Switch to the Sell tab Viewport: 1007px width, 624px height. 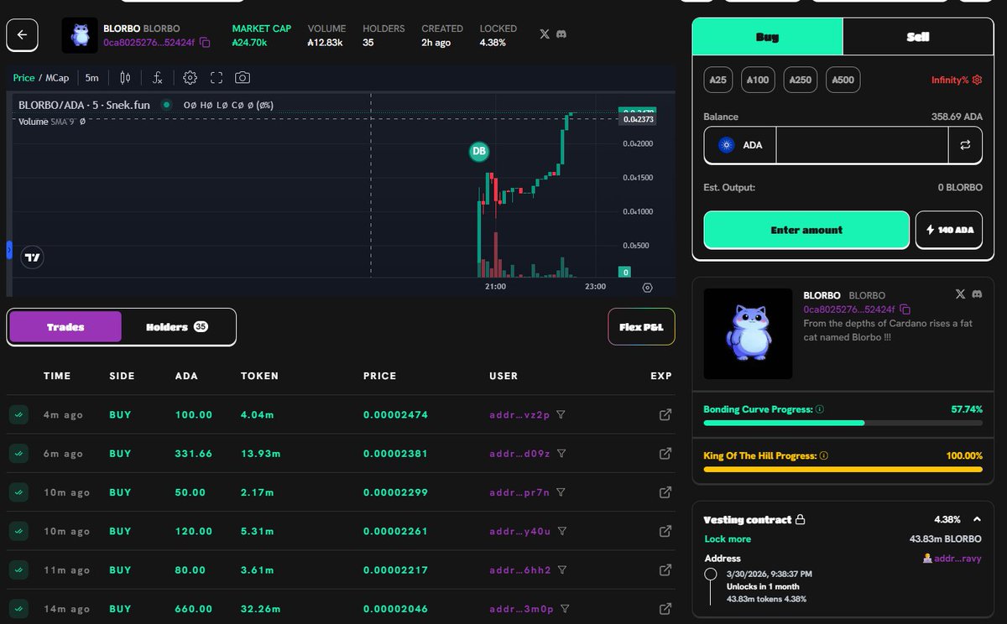tap(918, 37)
